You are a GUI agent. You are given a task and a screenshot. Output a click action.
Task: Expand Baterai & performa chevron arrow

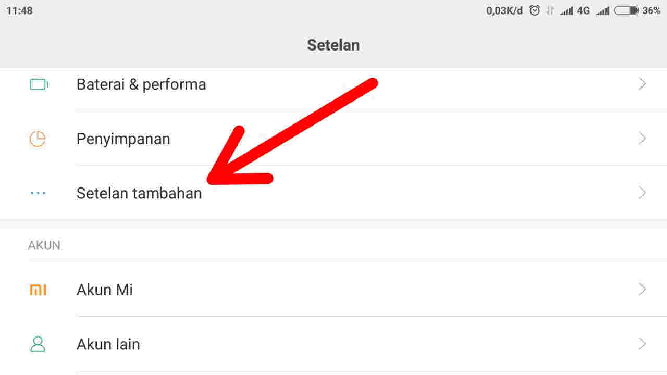pyautogui.click(x=643, y=84)
